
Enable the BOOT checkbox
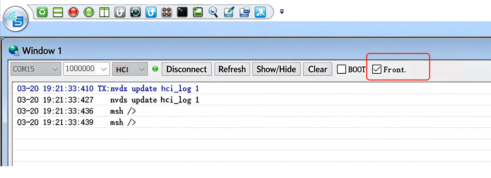tap(341, 69)
